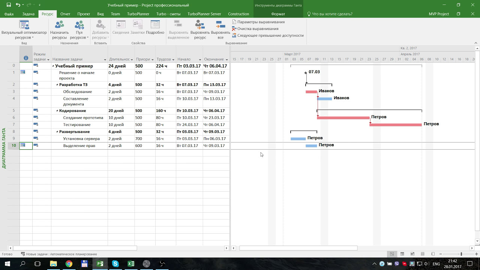Viewport: 480px width, 270px height.
Task: Click the task table horizontal scrollbar
Action: [75, 248]
